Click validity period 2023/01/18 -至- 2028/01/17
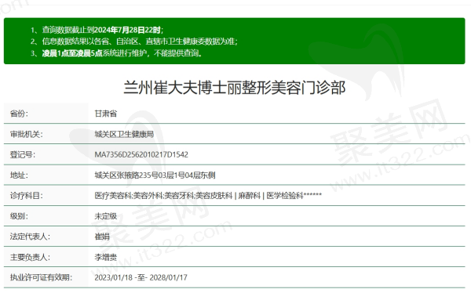The width and height of the screenshot is (471, 300). (141, 277)
